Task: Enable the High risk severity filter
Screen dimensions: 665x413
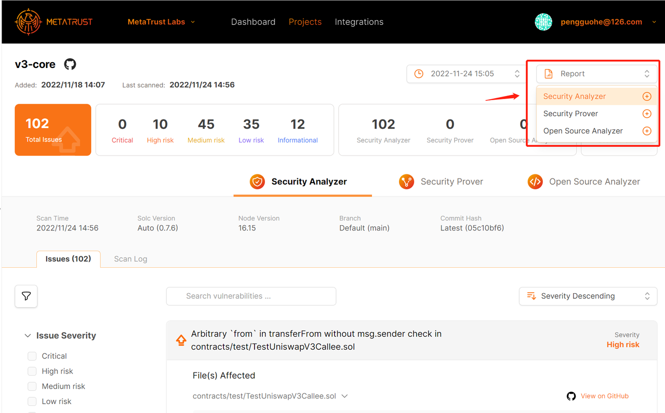Action: pos(32,371)
